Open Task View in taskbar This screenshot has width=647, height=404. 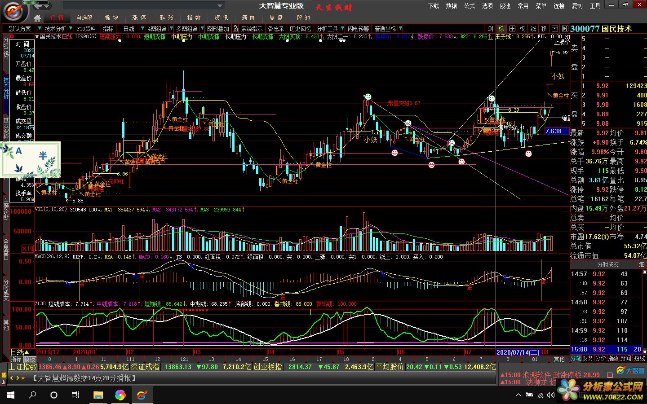tap(75, 395)
